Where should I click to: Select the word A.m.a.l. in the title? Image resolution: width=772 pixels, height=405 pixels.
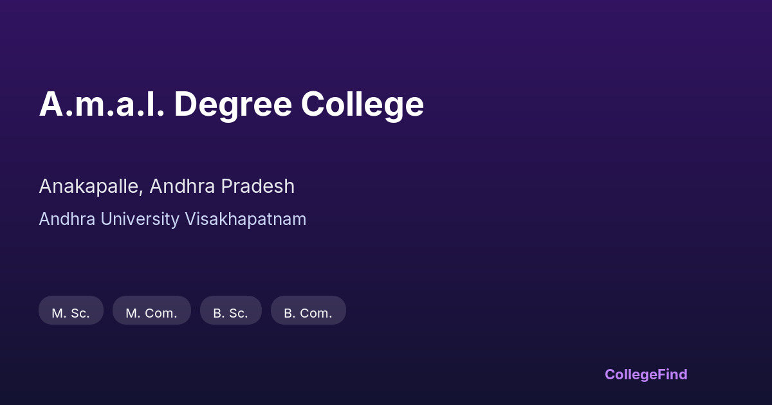102,104
